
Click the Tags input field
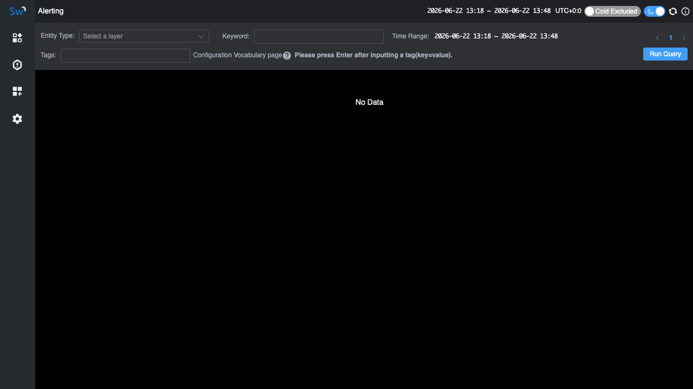click(126, 56)
